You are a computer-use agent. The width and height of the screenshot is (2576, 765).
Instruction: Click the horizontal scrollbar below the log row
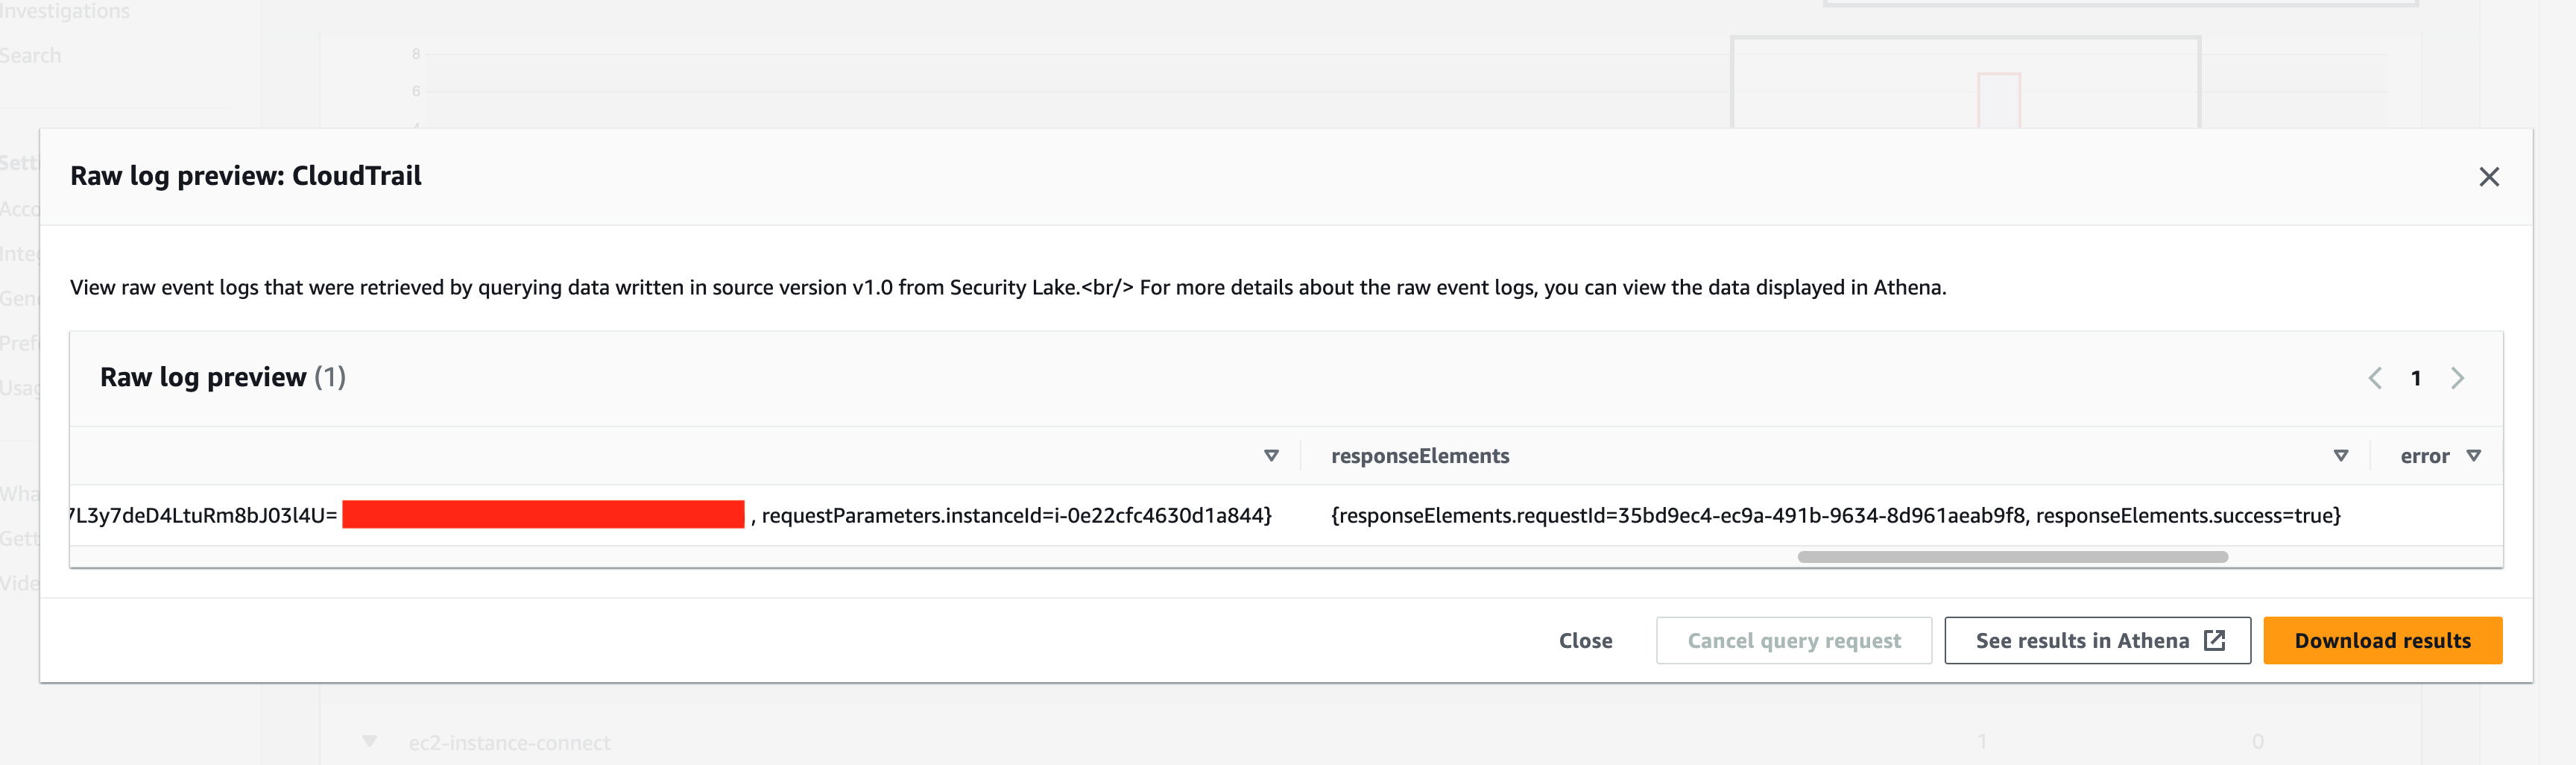[x=2013, y=557]
